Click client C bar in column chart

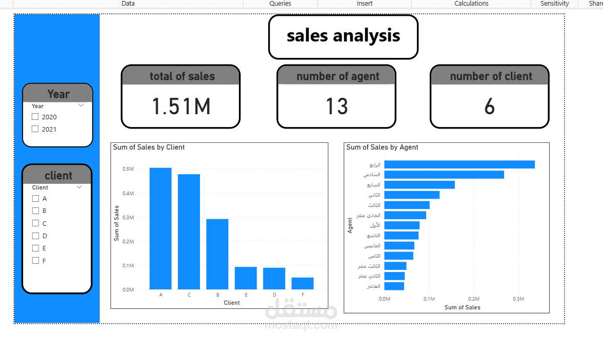click(x=189, y=231)
